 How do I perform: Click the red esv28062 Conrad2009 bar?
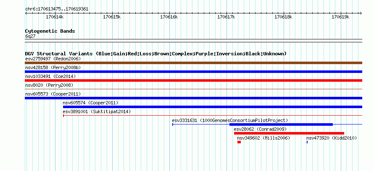[289, 133]
